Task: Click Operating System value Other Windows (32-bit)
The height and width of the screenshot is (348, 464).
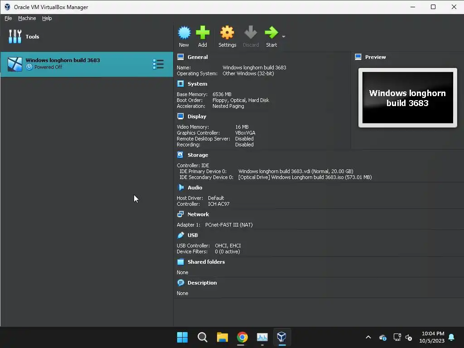Action: (248, 73)
